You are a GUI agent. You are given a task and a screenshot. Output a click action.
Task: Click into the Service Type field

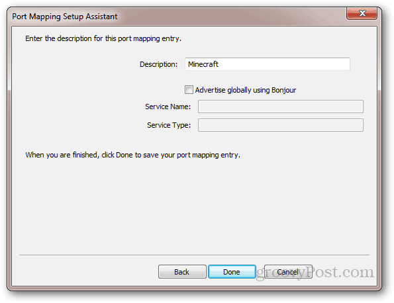tap(280, 125)
